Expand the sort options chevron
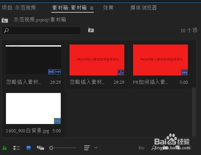 click(96, 147)
